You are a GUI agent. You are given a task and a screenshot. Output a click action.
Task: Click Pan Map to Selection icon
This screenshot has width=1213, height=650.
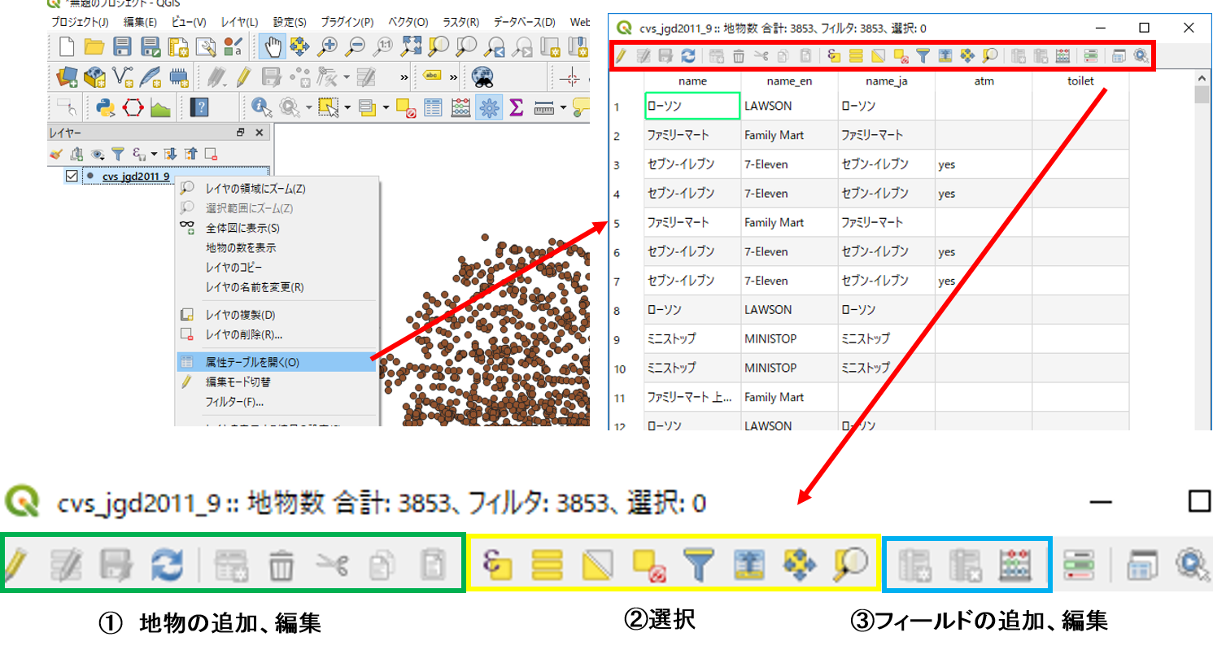coord(300,46)
